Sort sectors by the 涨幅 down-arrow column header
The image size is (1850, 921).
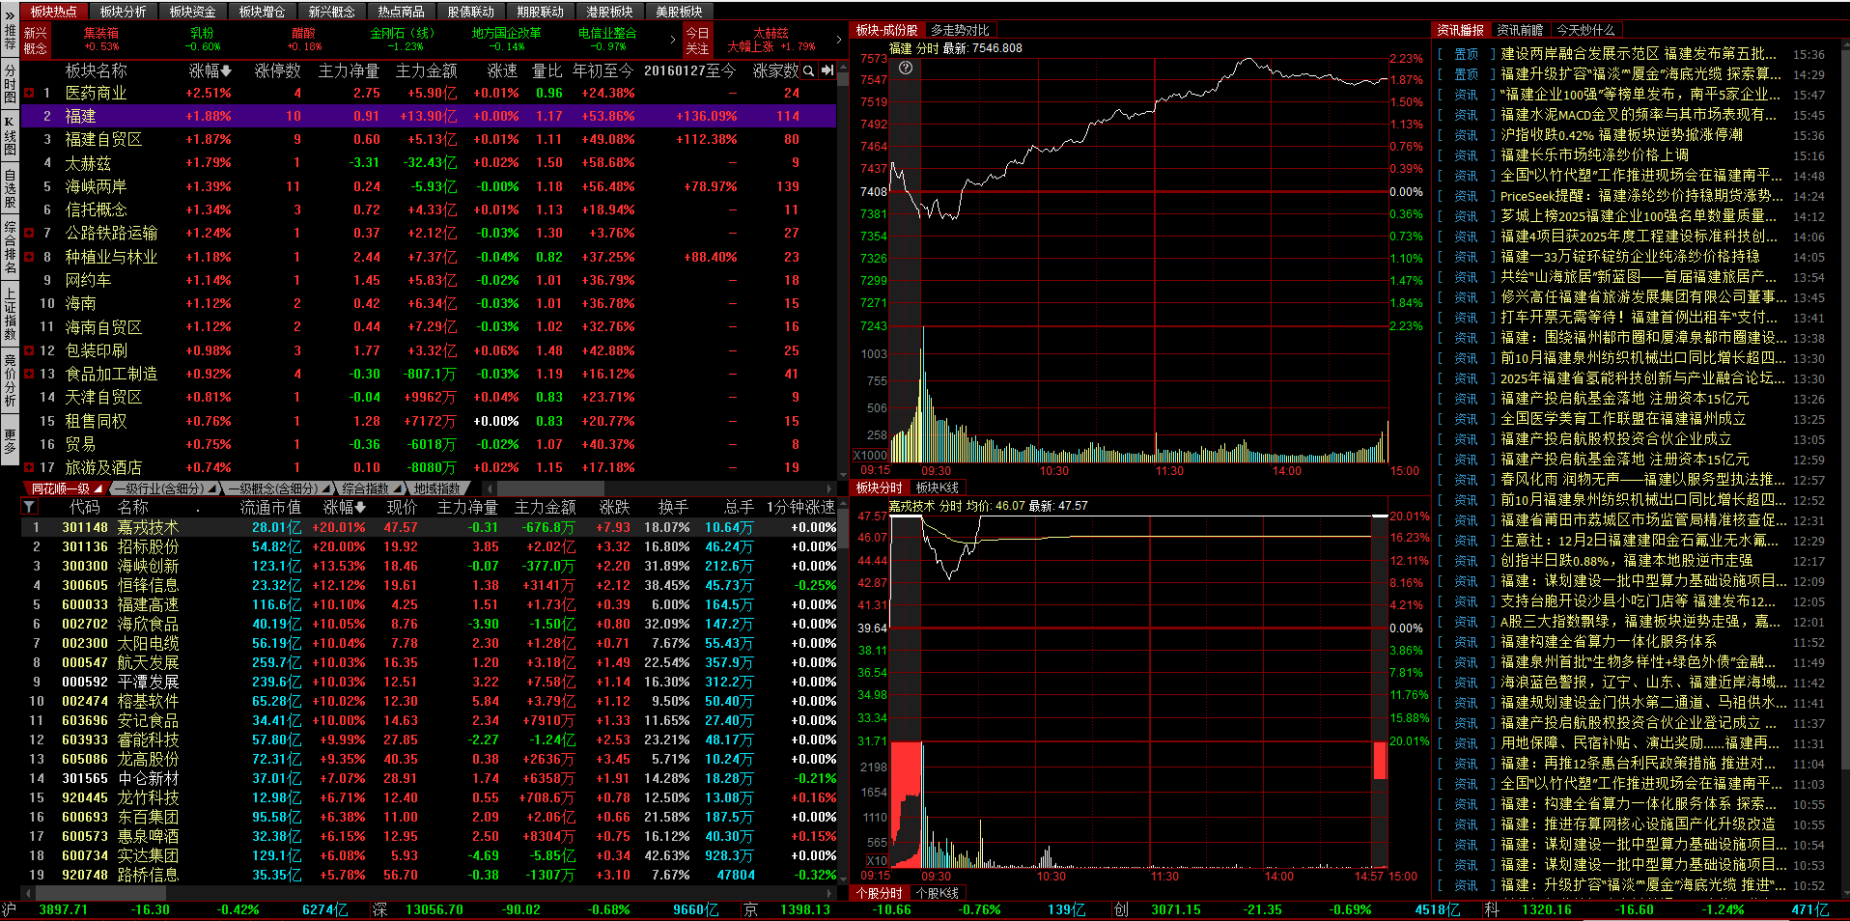coord(210,70)
